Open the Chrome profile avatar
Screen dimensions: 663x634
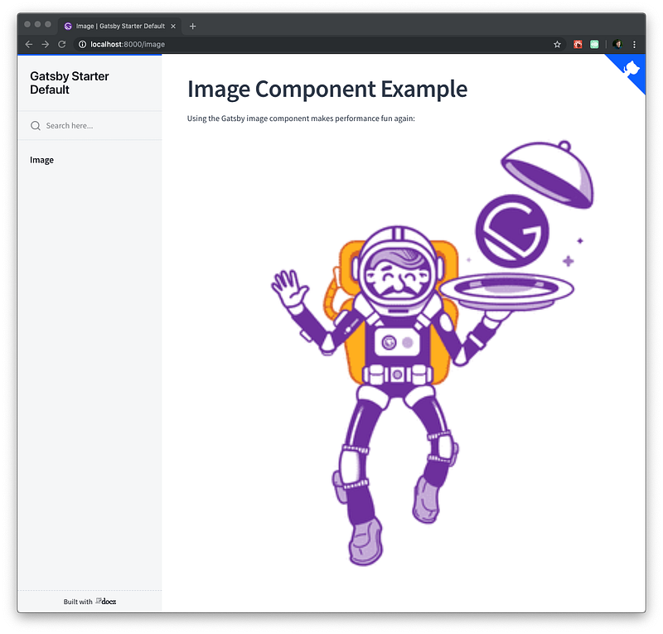617,45
